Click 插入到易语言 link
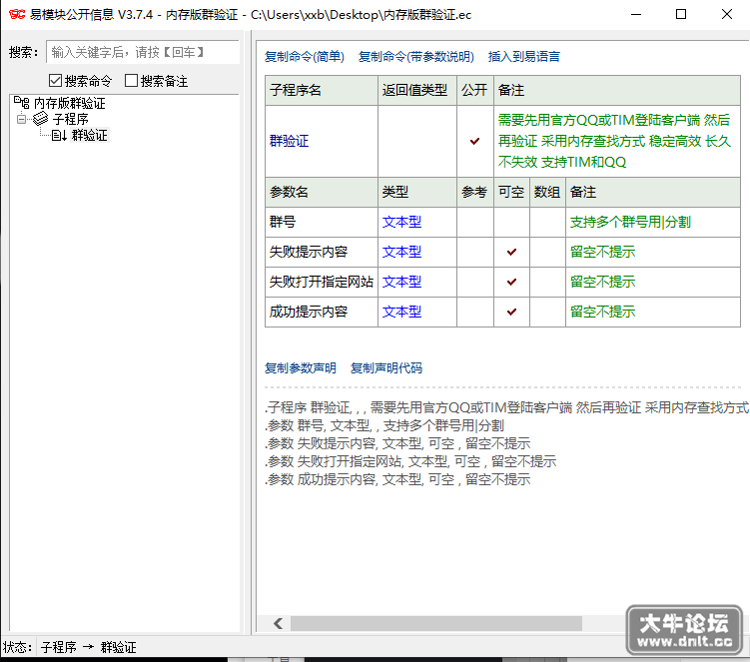750x662 pixels. pyautogui.click(x=523, y=57)
